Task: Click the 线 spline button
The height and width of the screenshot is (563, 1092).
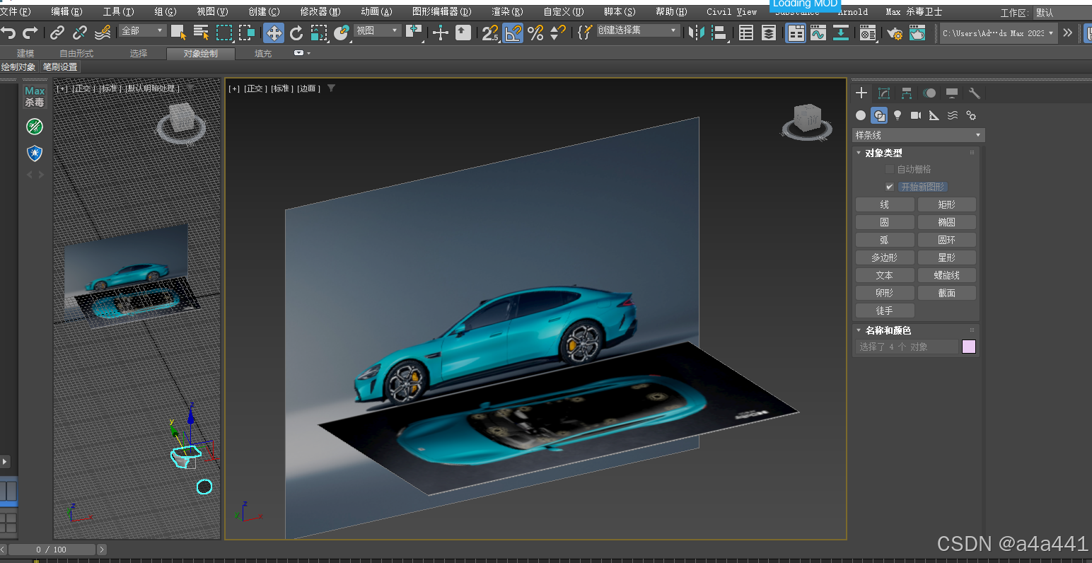Action: click(x=884, y=204)
